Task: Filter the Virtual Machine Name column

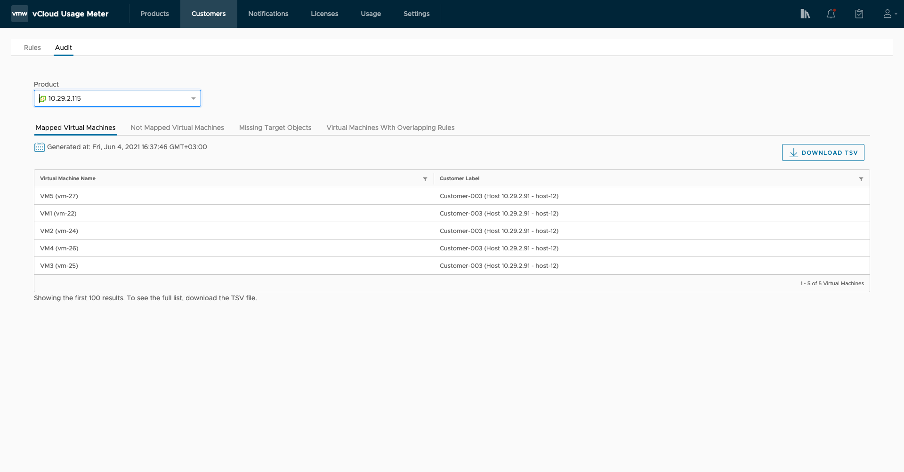Action: (x=425, y=179)
